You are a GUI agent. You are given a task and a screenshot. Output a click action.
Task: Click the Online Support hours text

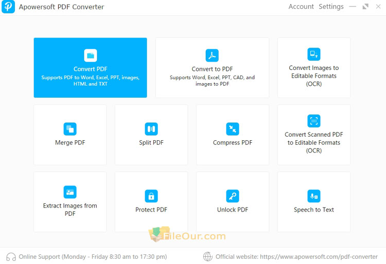pos(93,257)
